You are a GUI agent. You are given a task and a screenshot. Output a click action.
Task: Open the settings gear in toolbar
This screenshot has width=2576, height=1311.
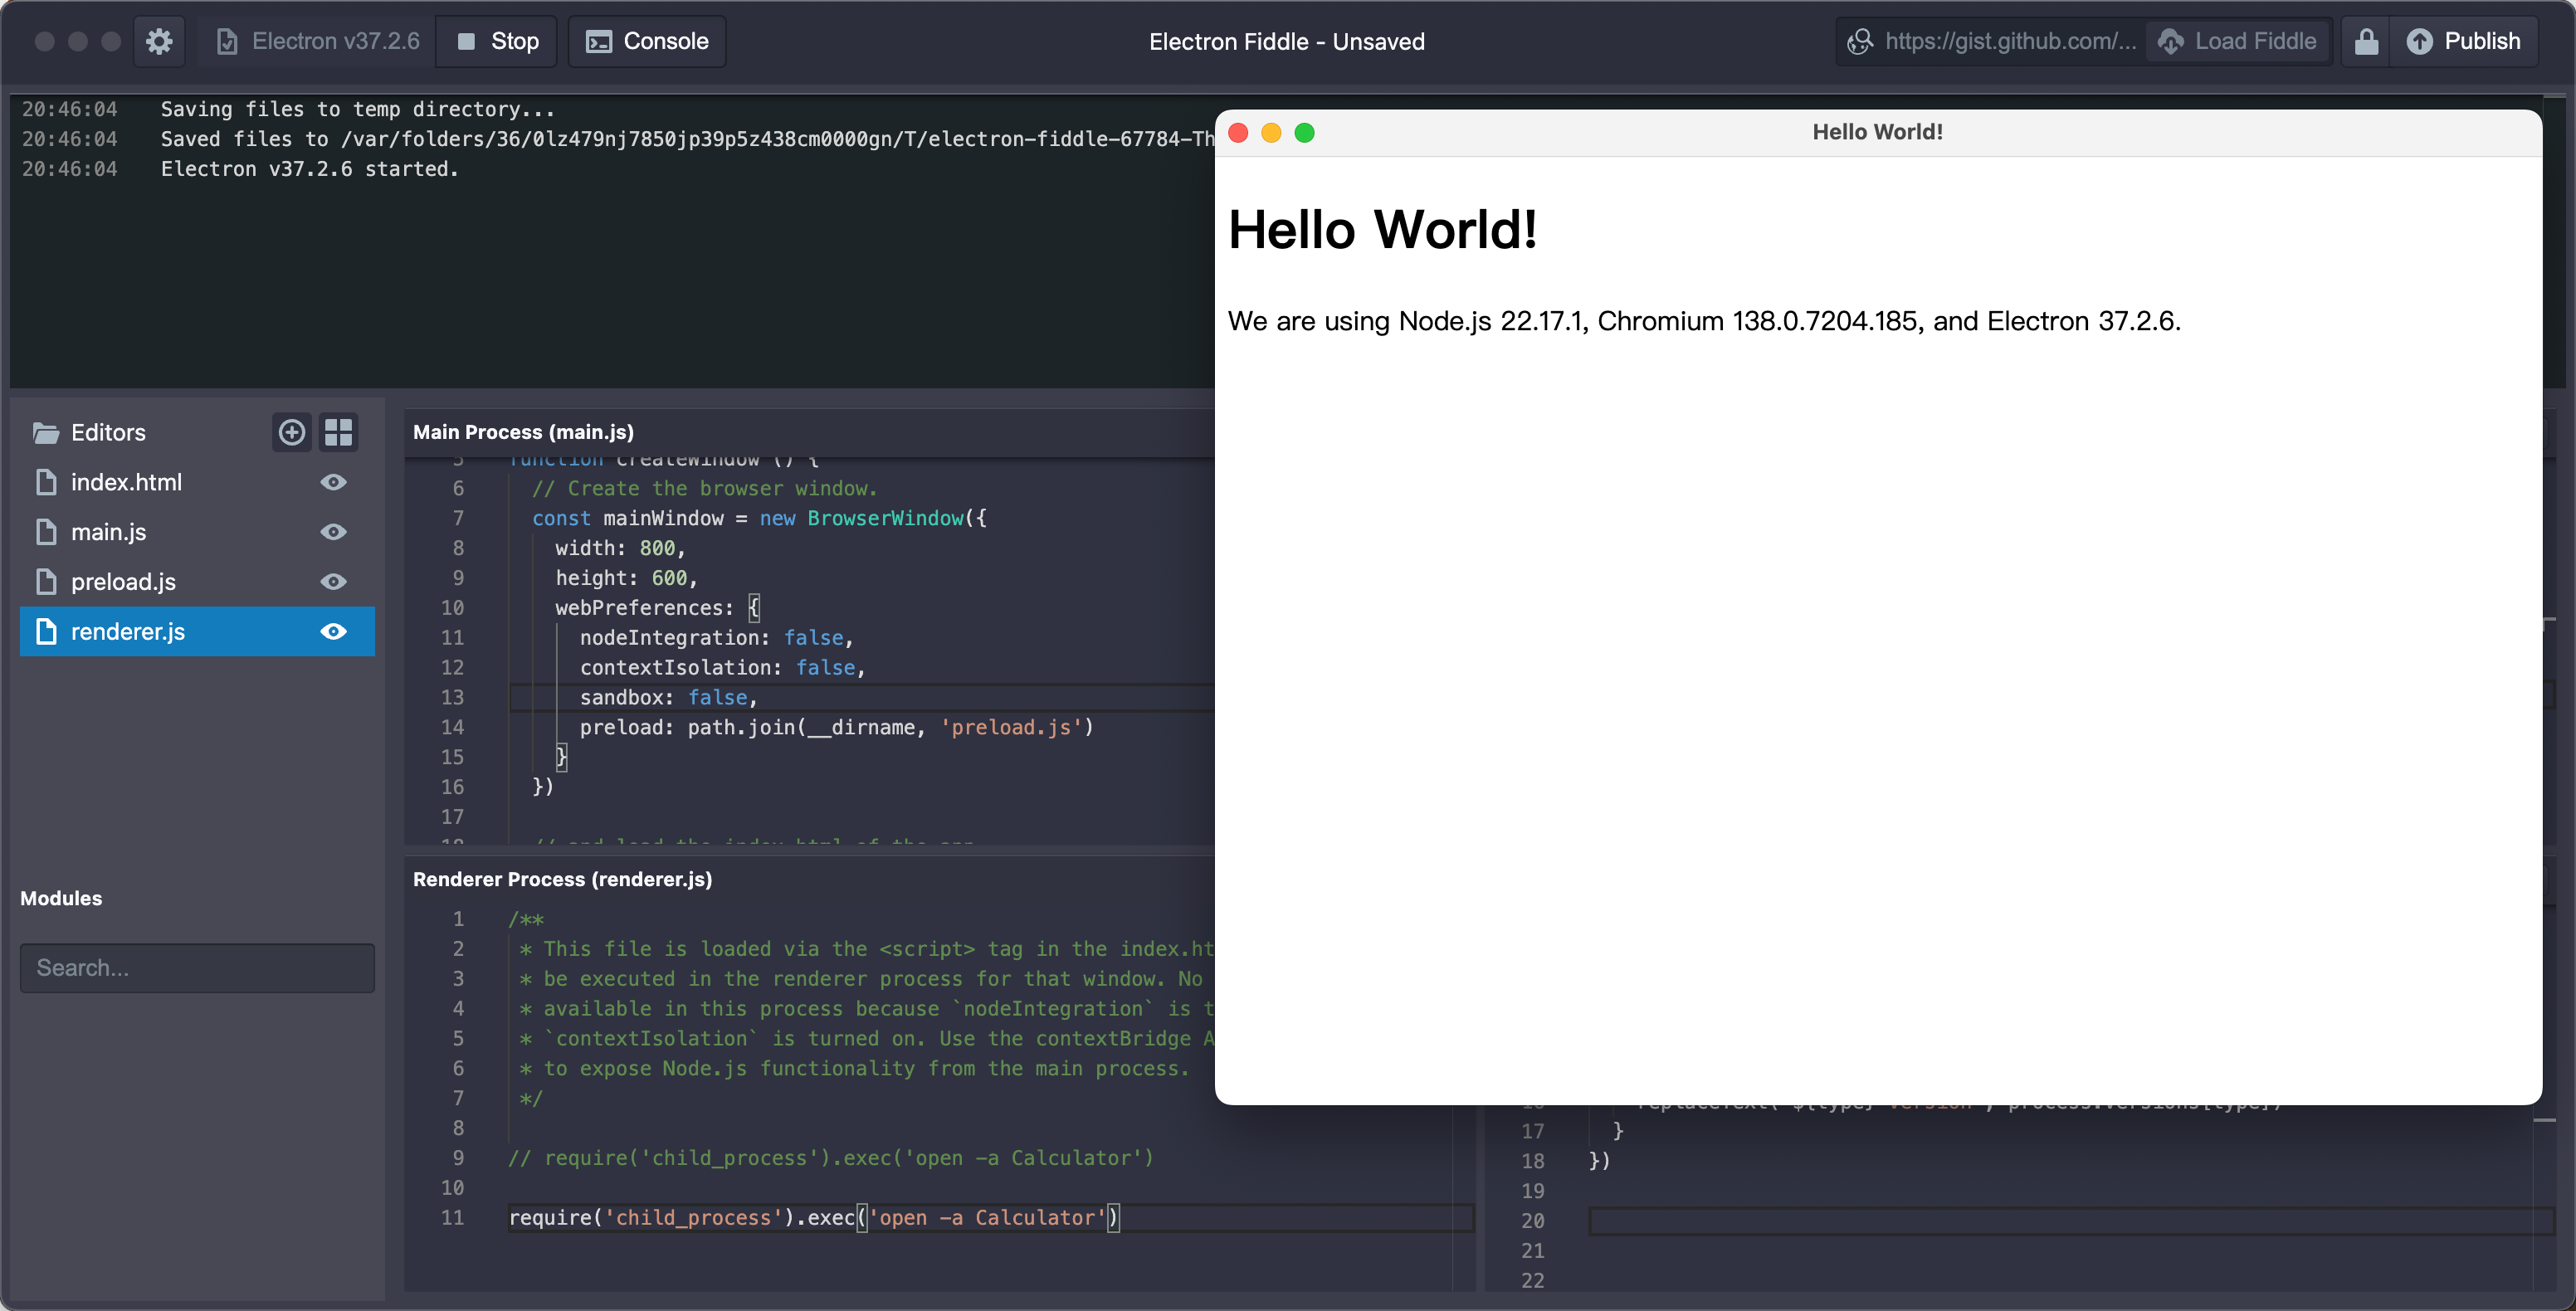point(159,41)
